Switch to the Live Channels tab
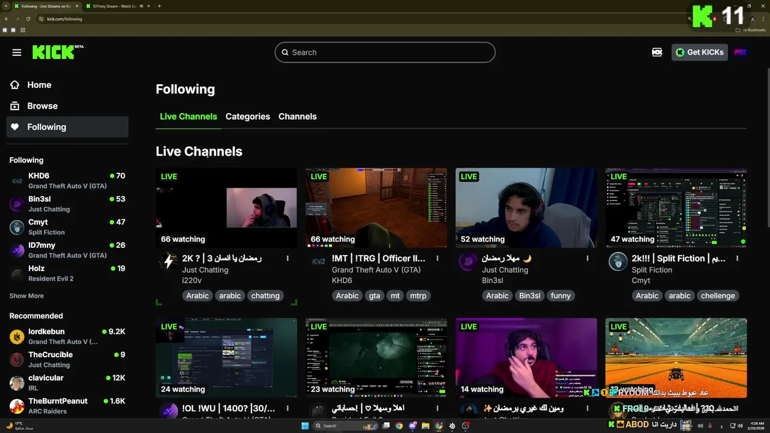Image resolution: width=770 pixels, height=433 pixels. pyautogui.click(x=188, y=117)
